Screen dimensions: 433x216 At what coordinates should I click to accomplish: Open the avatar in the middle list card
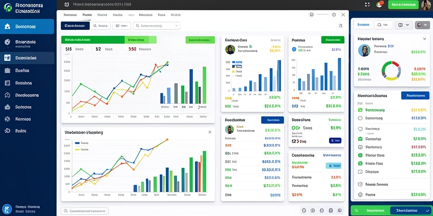(x=230, y=130)
